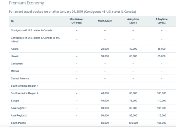Click Asia Region 1 row label
This screenshot has height=127, width=176.
click(19, 108)
